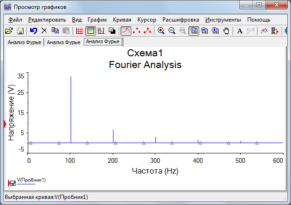Click the Cut (X) toolbar icon
The height and width of the screenshot is (205, 291).
point(44,30)
